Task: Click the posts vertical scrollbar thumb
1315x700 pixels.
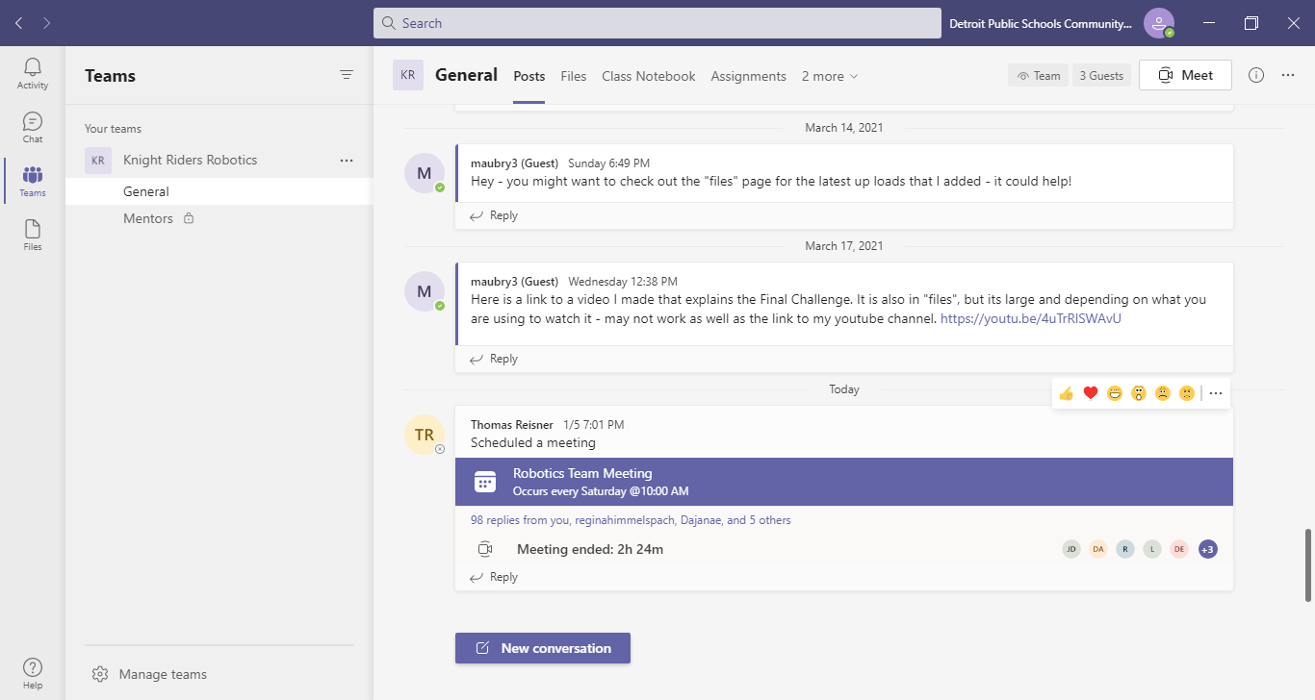Action: pos(1308,565)
